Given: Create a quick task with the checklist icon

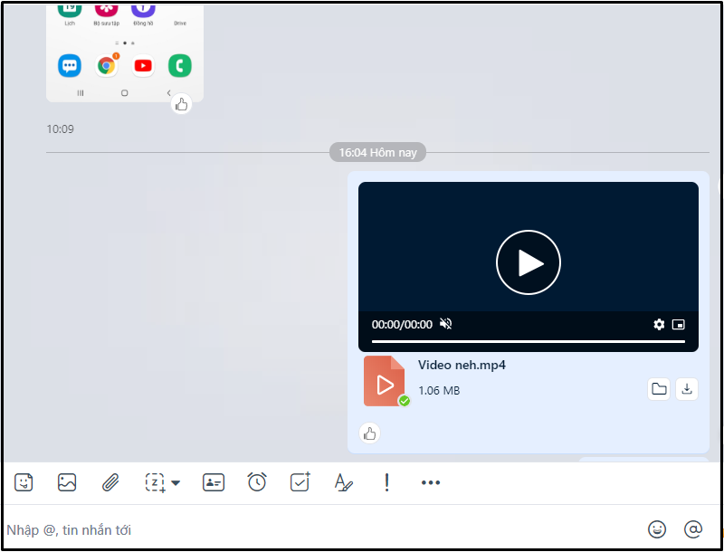Looking at the screenshot, I should (300, 482).
